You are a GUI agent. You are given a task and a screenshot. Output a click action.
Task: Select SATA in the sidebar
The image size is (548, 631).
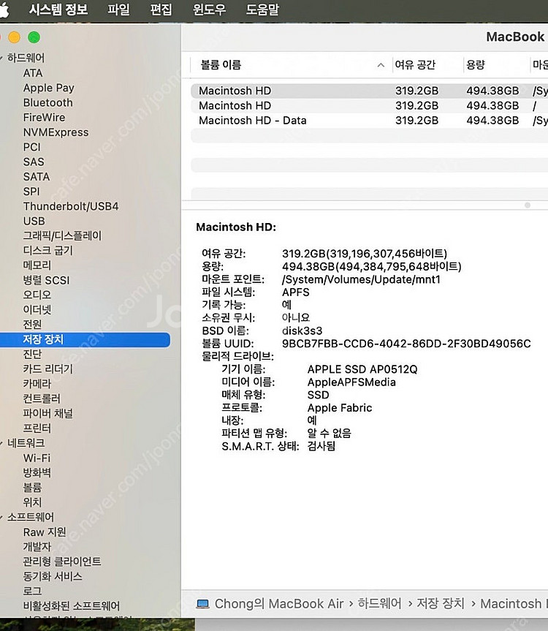pos(37,177)
